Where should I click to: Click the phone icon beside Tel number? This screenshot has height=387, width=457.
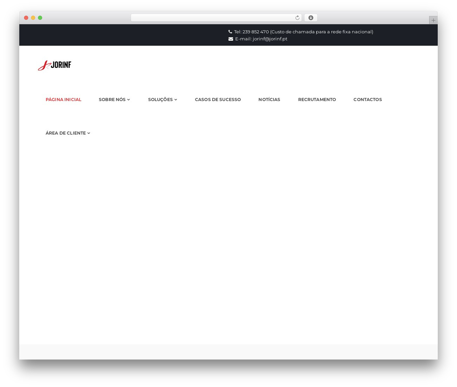[230, 32]
